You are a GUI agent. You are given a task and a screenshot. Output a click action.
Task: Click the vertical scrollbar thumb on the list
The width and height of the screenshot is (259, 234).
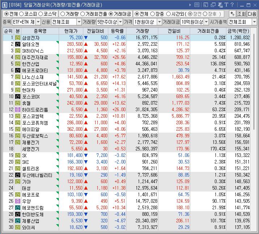coord(254,81)
